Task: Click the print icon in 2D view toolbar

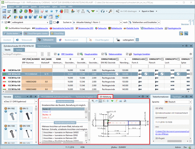Action: tap(120, 101)
